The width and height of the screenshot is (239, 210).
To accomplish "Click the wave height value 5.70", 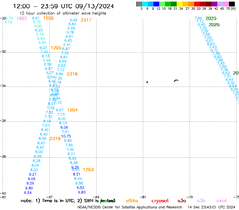I will pyautogui.click(x=9, y=18).
